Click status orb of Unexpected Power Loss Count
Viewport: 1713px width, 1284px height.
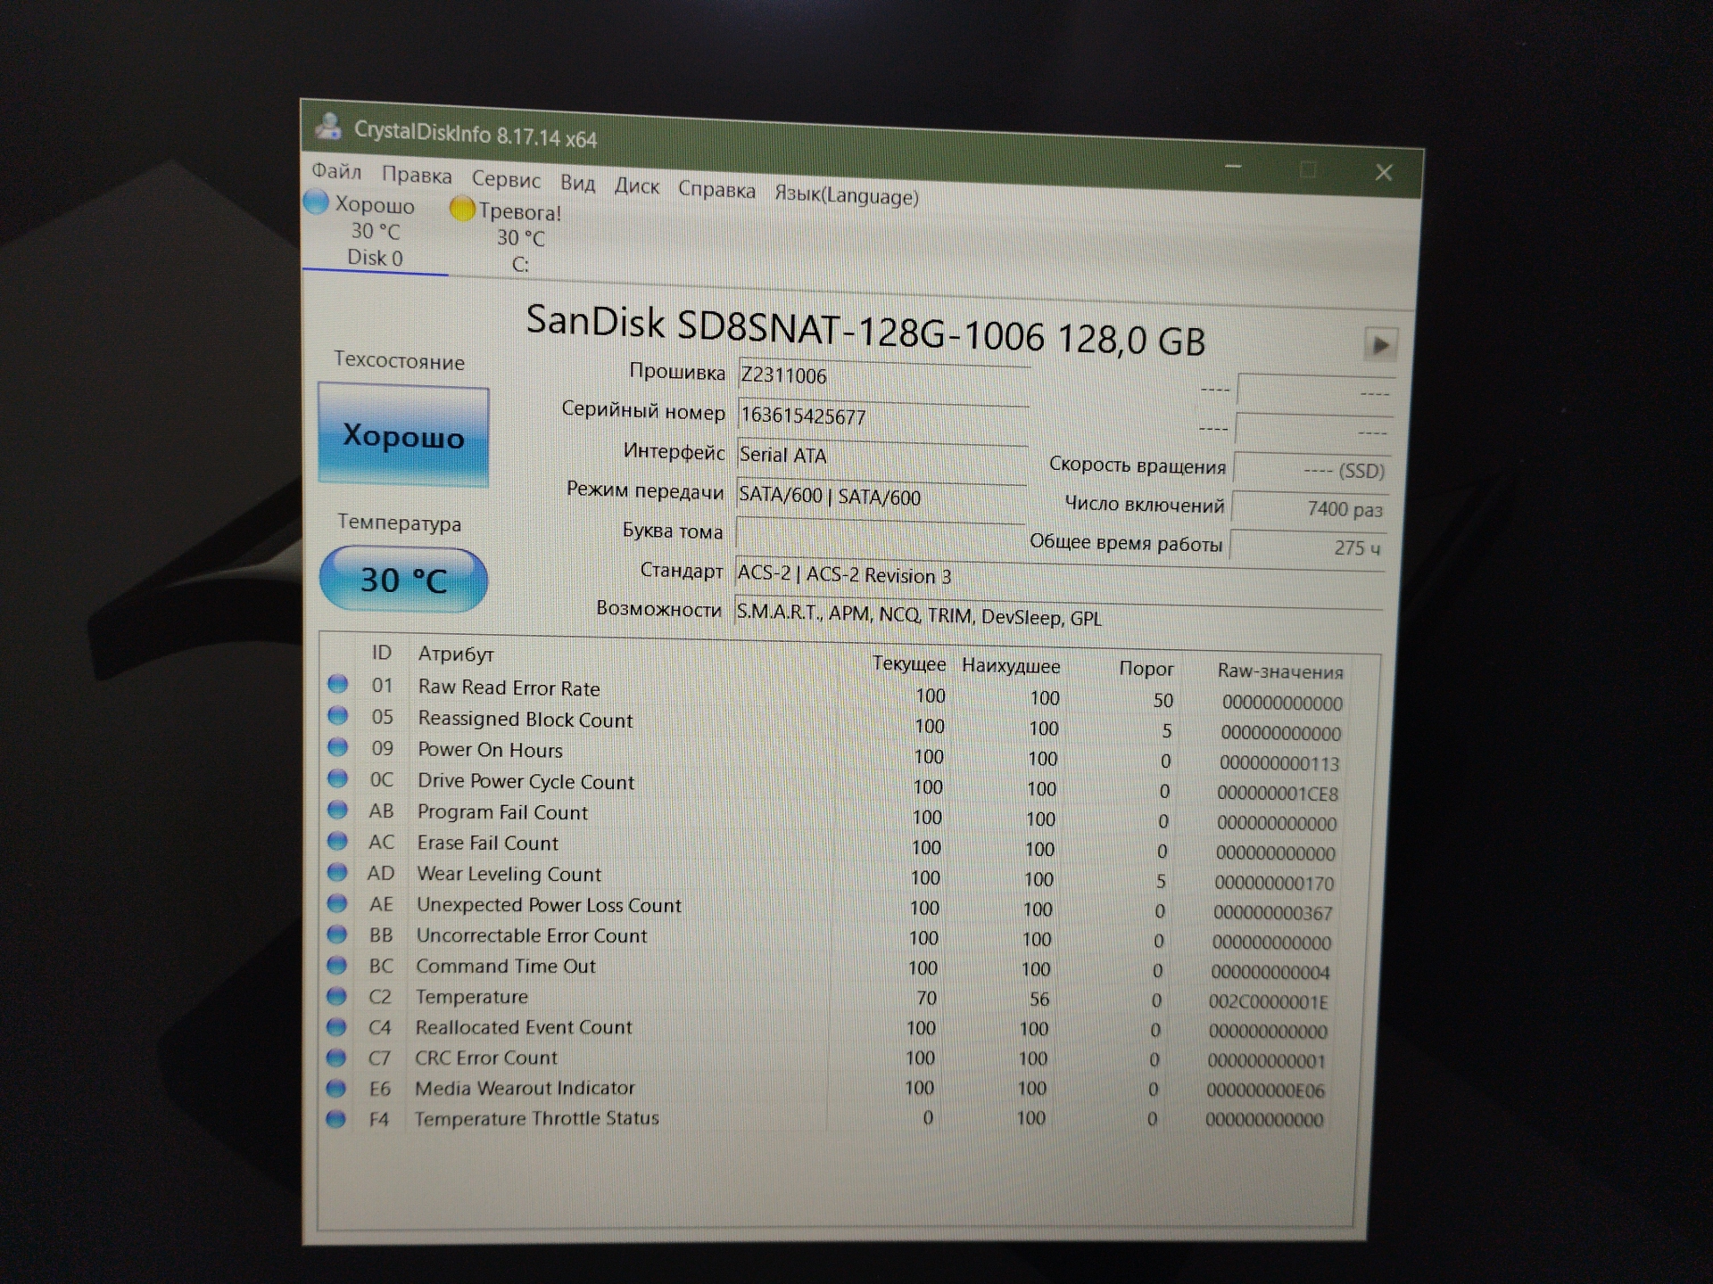[x=336, y=902]
